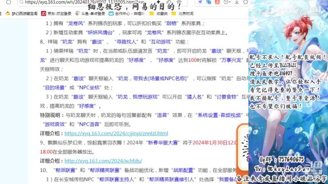
Task: Open the 梦幻西游藏宝阁 bookmark
Action: click(21, 13)
